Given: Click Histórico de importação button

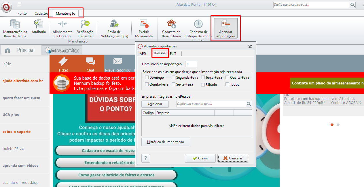Looking at the screenshot, I should pos(166,142).
